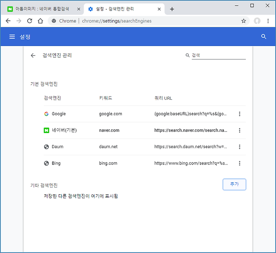This screenshot has width=276, height=253.
Task: Open more actions for Google search engine
Action: point(240,114)
